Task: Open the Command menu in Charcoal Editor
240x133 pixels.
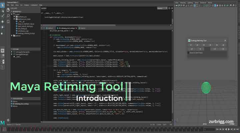Action: tap(34, 5)
